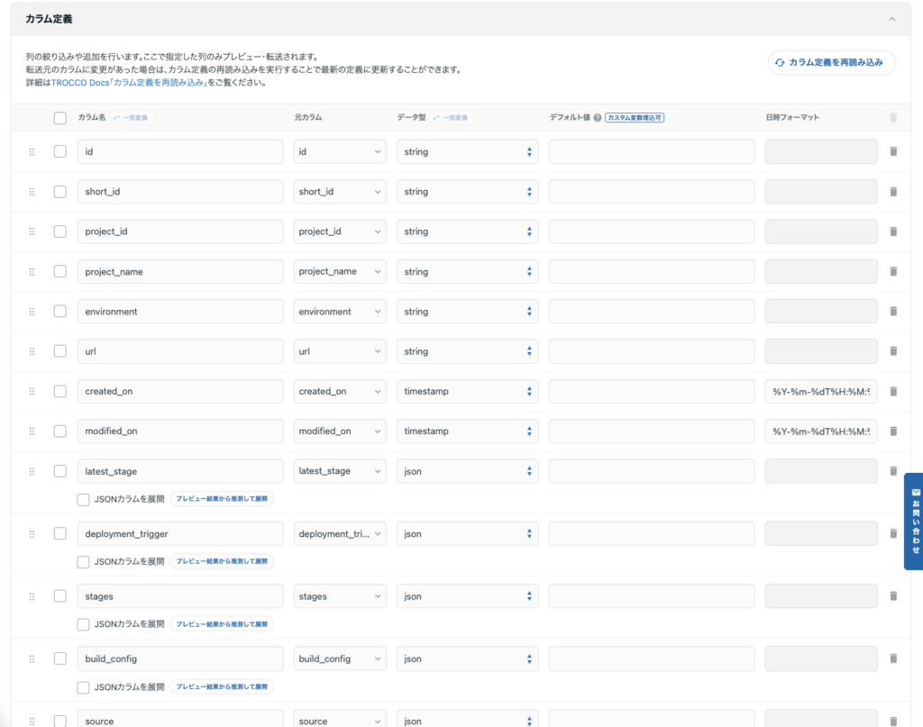Delete the id column row via trash icon

893,152
